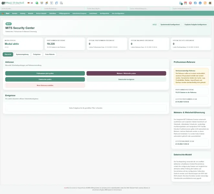Open the Start menu item
The width and height of the screenshot is (214, 194).
pos(8,13)
